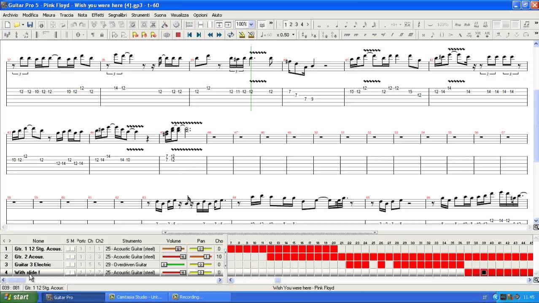Zoom the track grid magnifier icon
Viewport: 539px width, 303px height.
pyautogui.click(x=536, y=280)
